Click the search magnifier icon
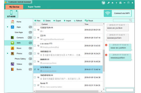The width and height of the screenshot is (141, 93). [130, 20]
